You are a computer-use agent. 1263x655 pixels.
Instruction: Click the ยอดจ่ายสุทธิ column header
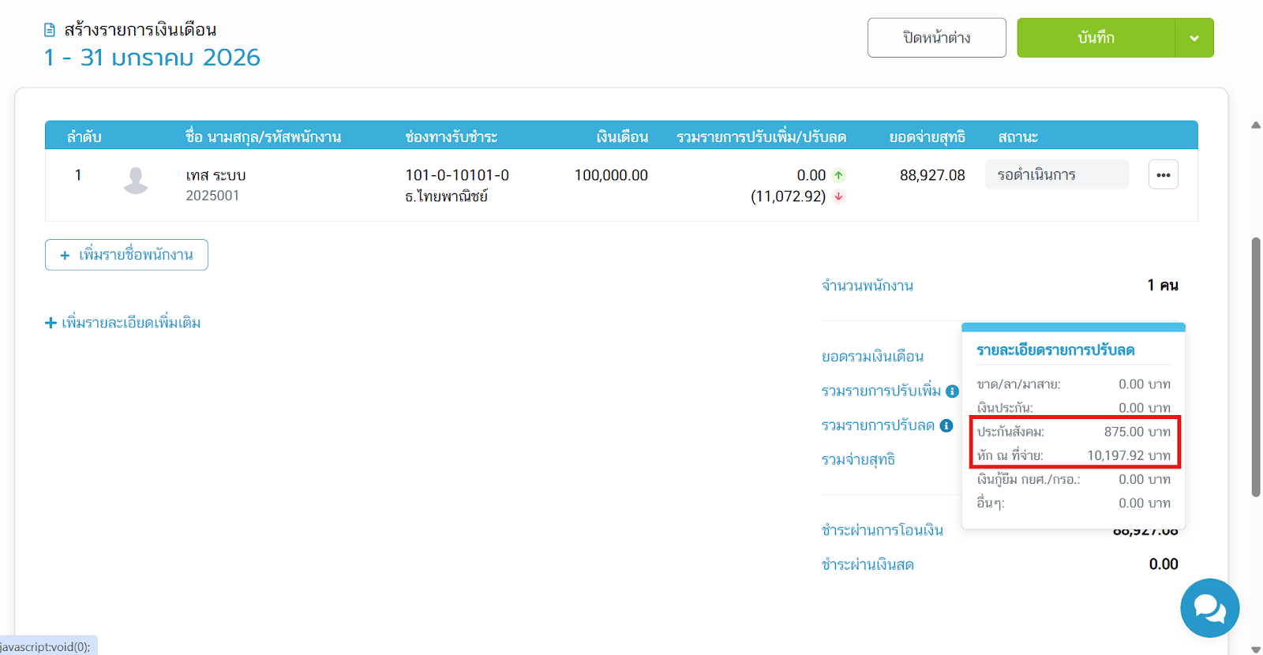[x=927, y=137]
